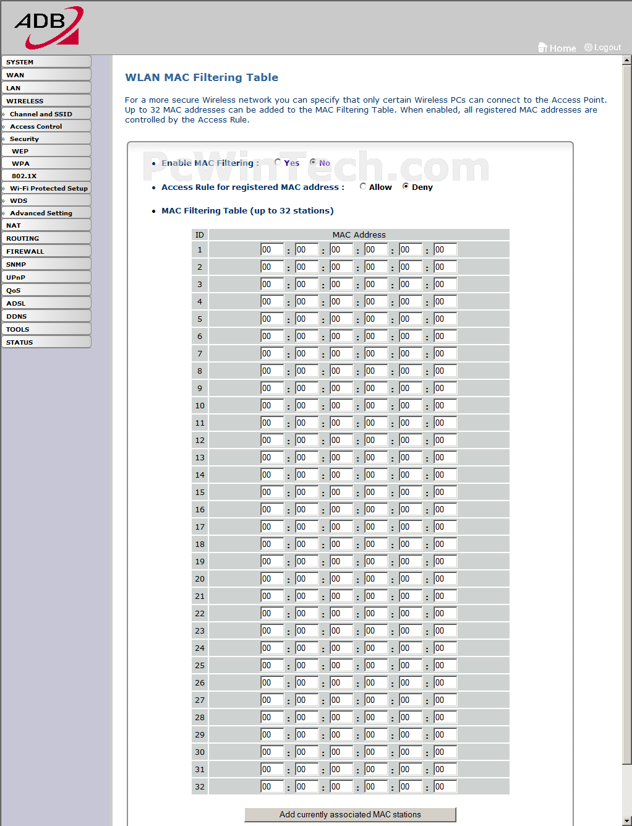Select Yes for Enable MAC Filtering
Image resolution: width=632 pixels, height=826 pixels.
pos(278,162)
